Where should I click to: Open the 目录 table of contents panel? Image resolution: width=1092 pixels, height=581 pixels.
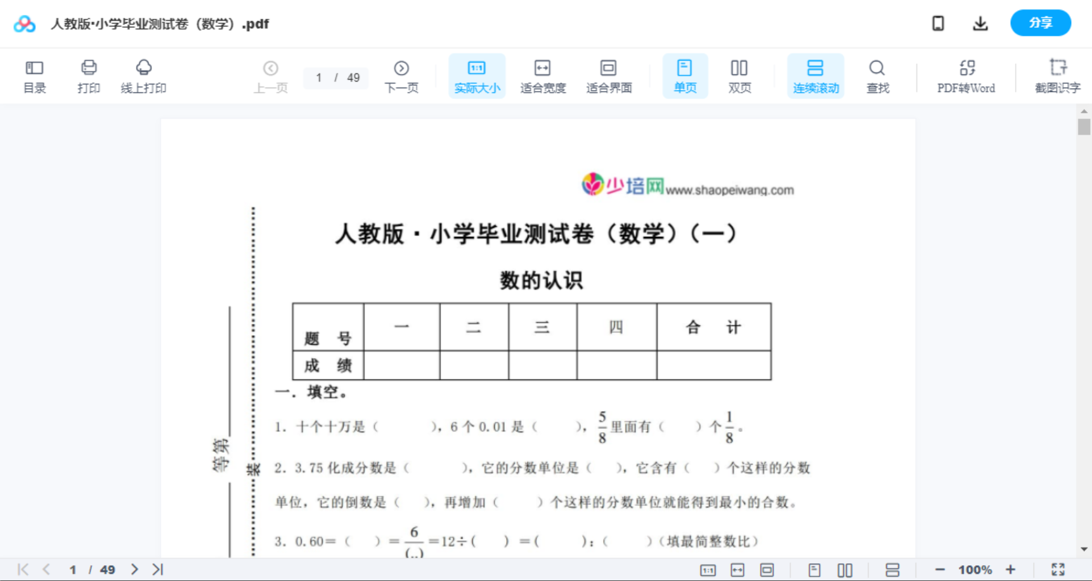click(x=34, y=76)
